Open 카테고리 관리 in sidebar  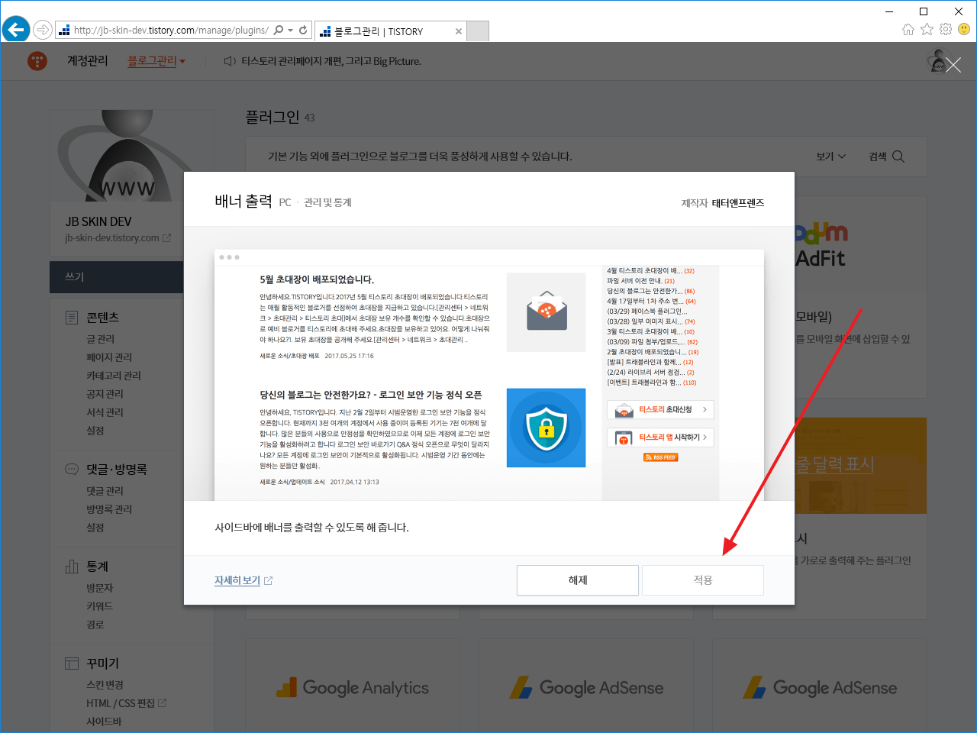coord(114,376)
